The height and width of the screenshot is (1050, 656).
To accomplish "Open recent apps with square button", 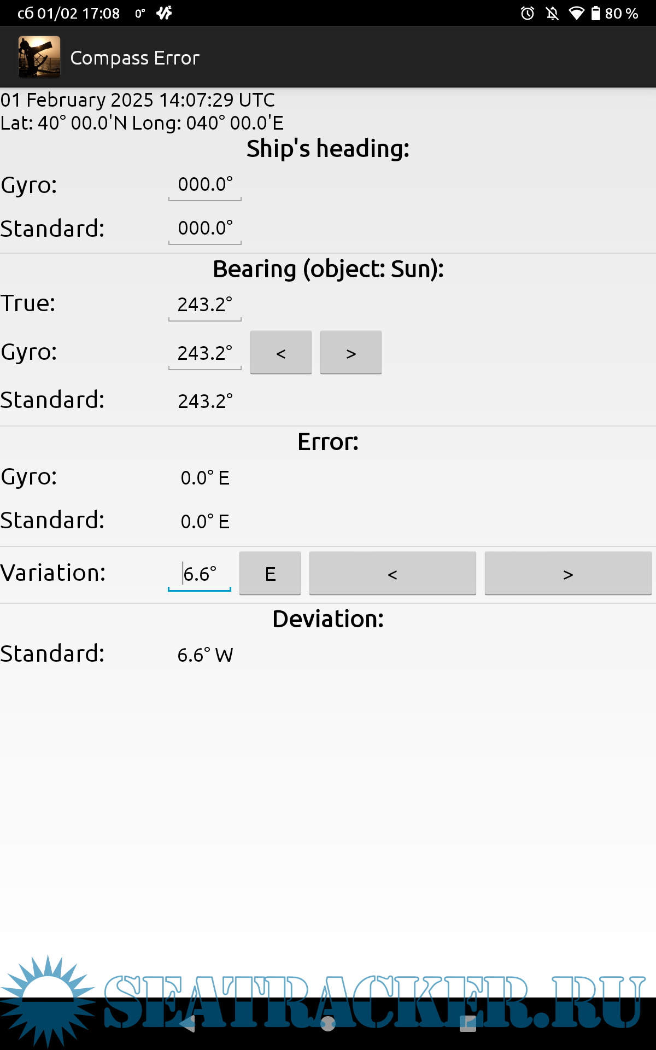I will [x=467, y=1023].
